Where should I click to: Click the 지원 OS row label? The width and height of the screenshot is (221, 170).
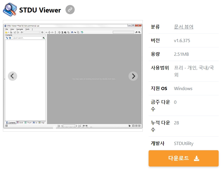tap(159, 88)
